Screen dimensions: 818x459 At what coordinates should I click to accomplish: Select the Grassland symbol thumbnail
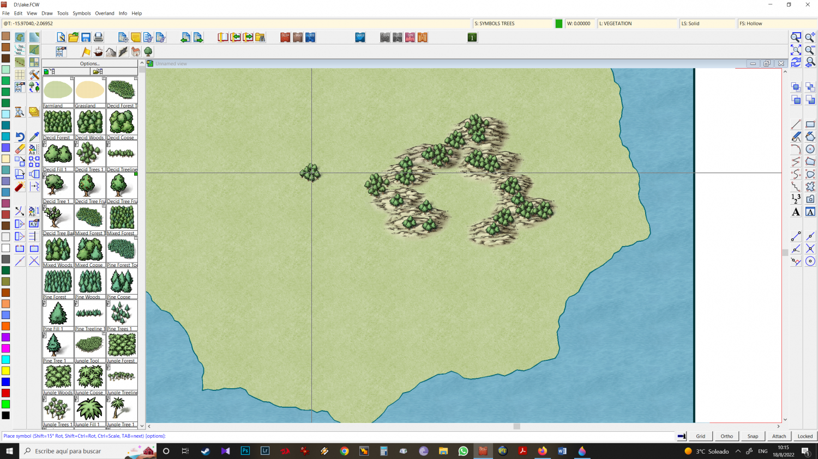[x=89, y=92]
